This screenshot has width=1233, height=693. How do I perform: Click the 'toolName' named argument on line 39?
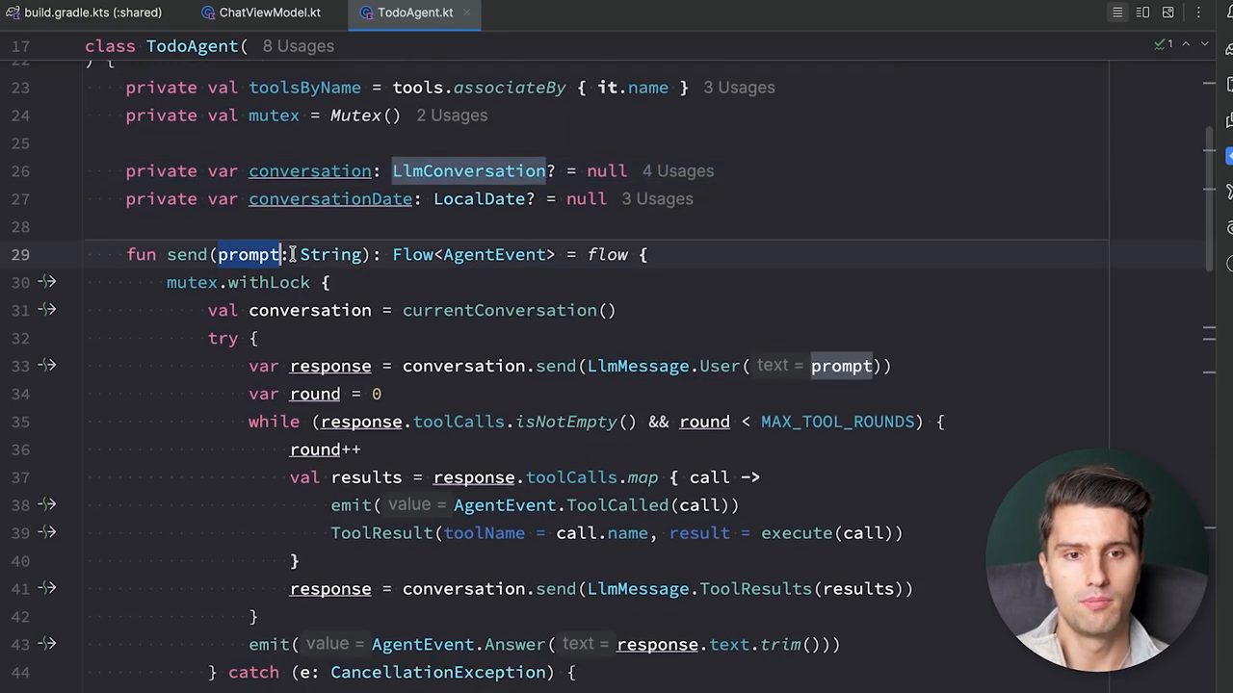485,533
